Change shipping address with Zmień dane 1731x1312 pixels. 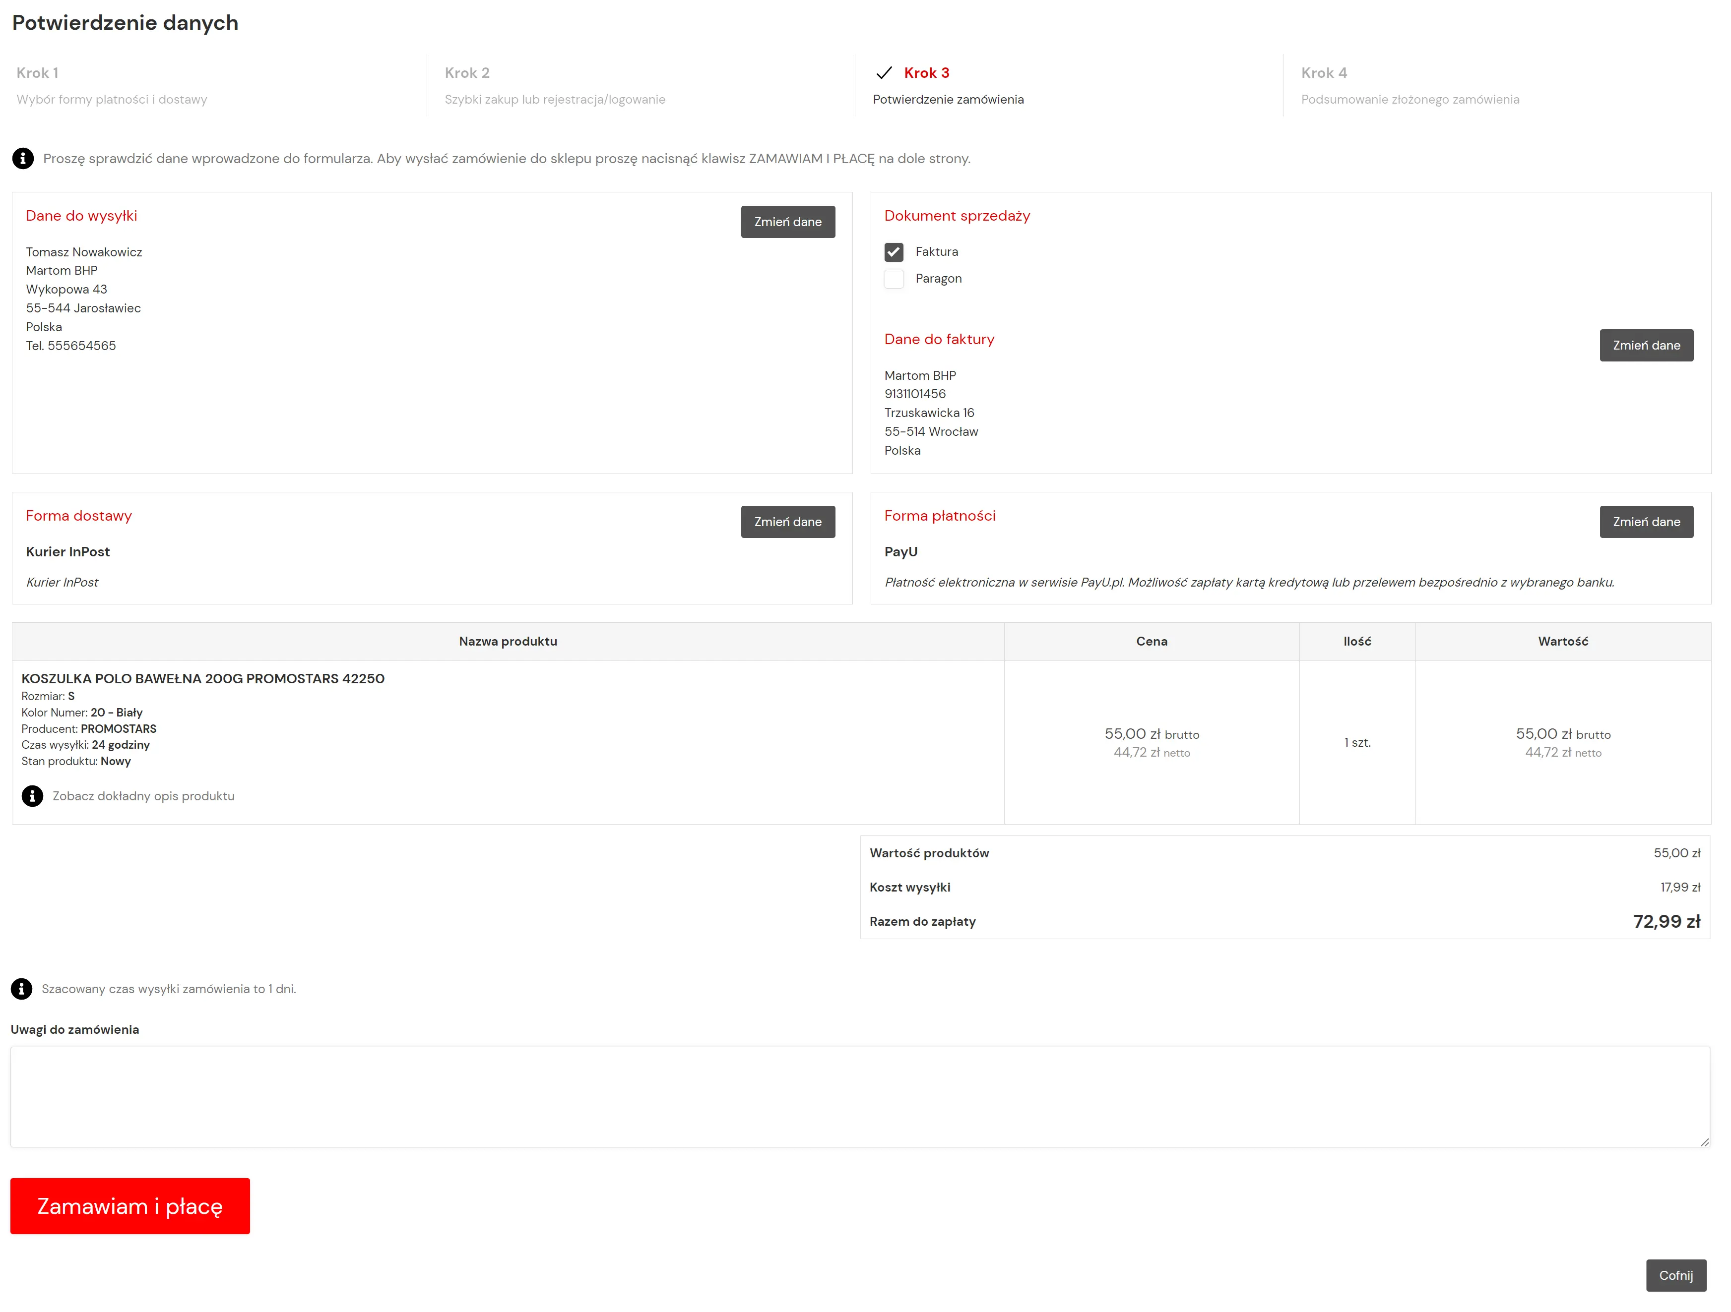pyautogui.click(x=787, y=222)
